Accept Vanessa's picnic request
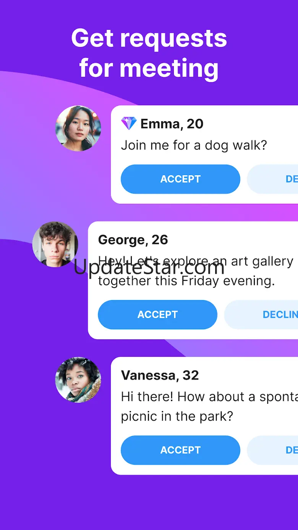 click(x=180, y=450)
